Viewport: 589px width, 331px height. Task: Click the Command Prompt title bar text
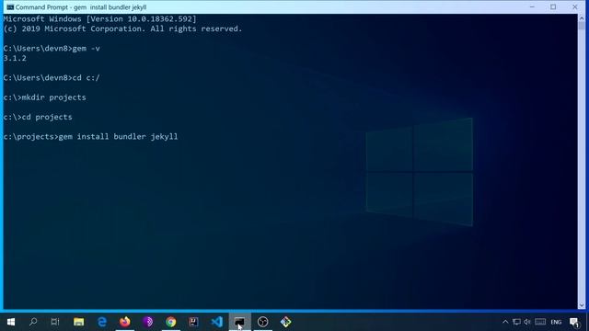click(x=81, y=7)
